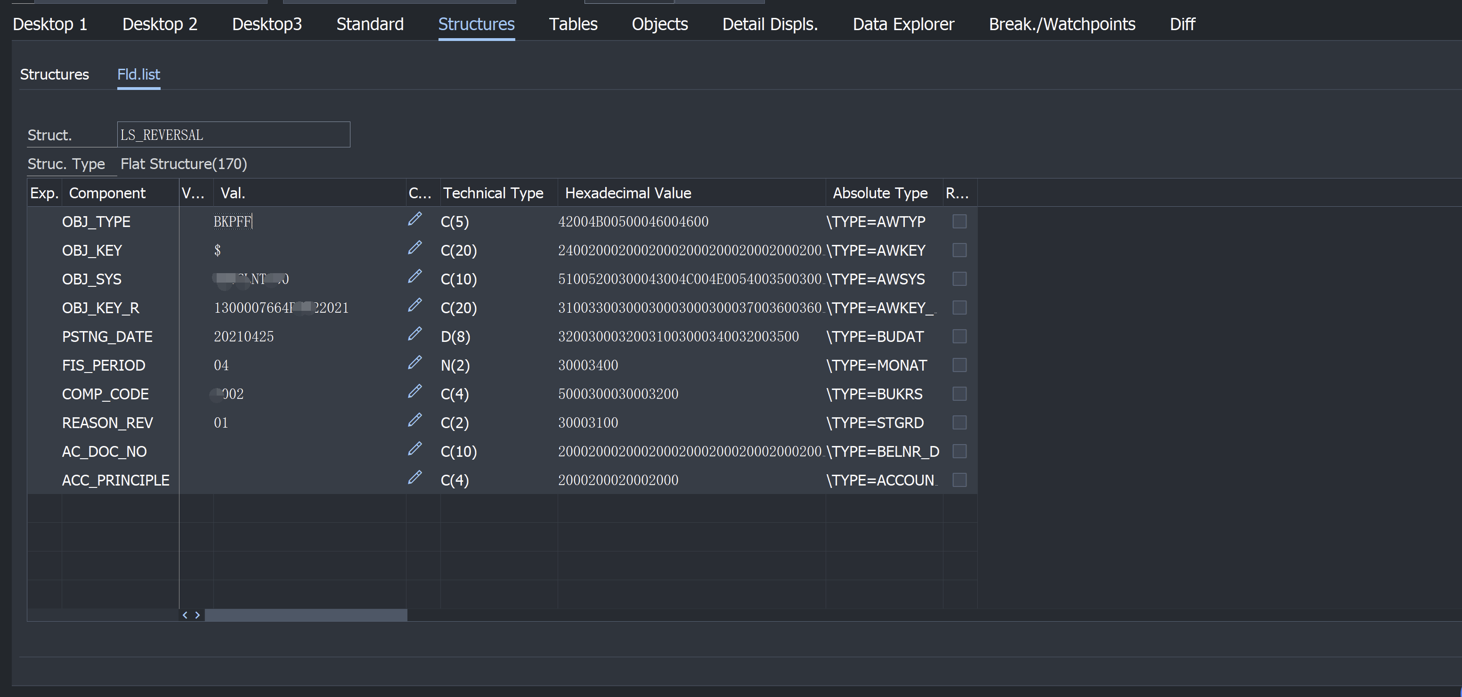Open the Objects tab
This screenshot has height=697, width=1462.
pyautogui.click(x=659, y=24)
